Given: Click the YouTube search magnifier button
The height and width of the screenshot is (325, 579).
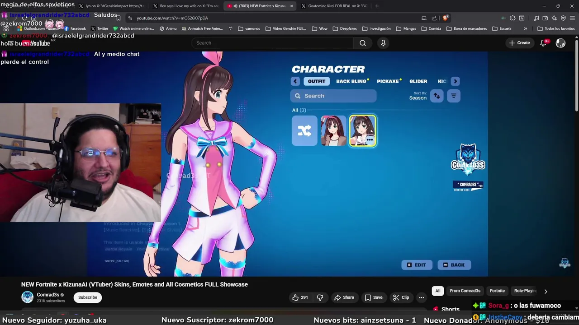Looking at the screenshot, I should point(363,43).
